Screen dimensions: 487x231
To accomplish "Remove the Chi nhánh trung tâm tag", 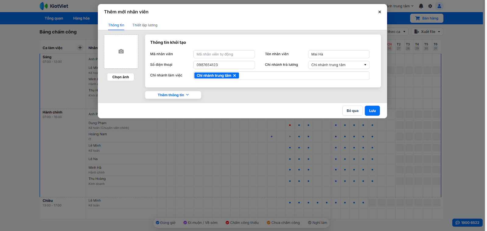I will click(x=234, y=76).
